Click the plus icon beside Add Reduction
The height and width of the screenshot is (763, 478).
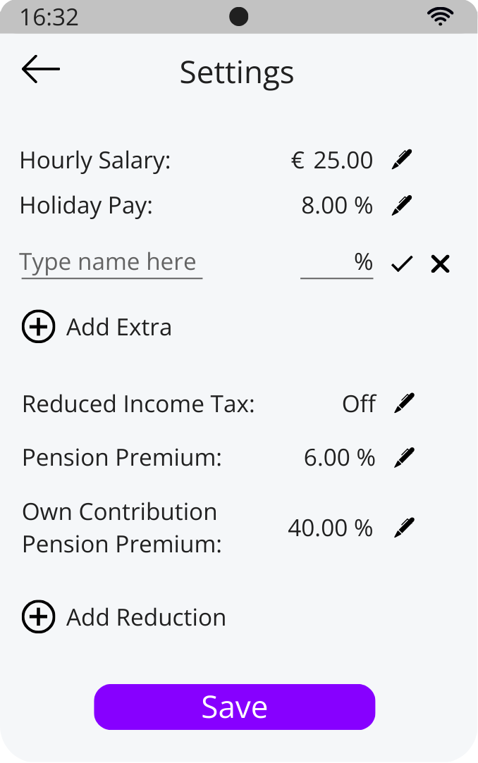click(39, 616)
